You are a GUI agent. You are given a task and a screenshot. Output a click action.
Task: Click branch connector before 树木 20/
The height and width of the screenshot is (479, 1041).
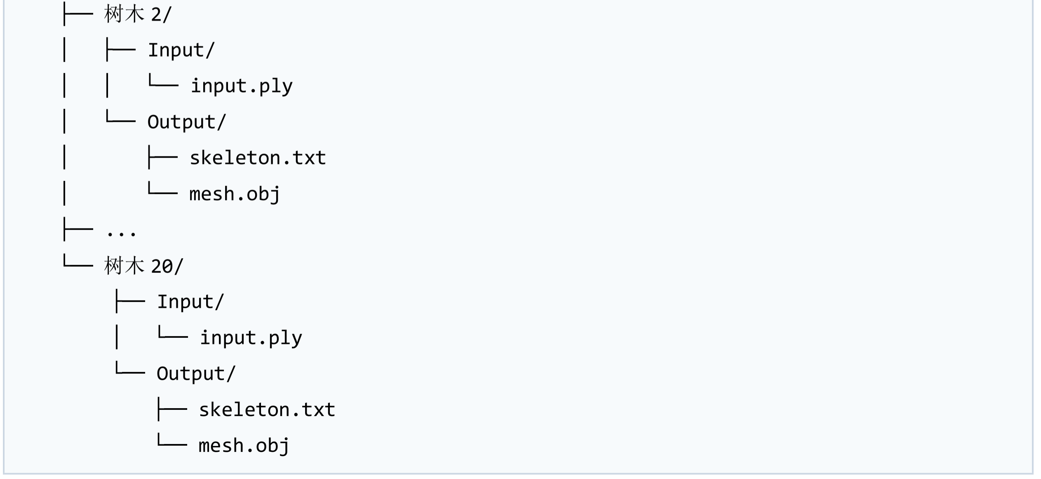point(78,261)
